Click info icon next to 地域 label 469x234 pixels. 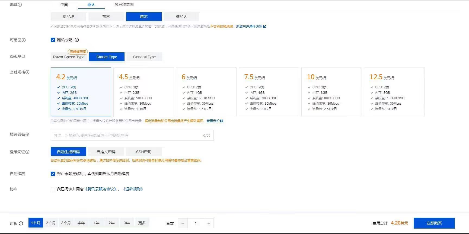[x=20, y=5]
